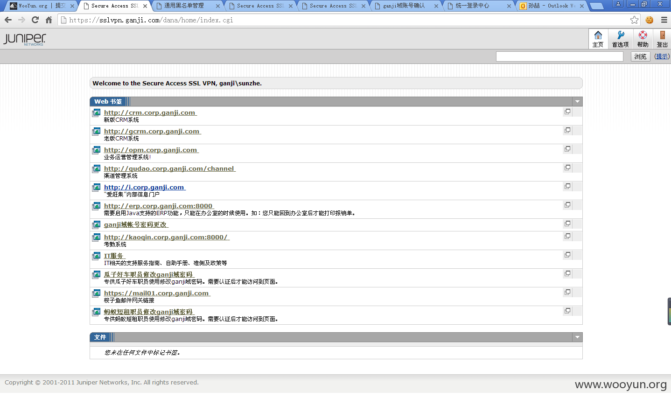
Task: Switch to 孙喆 - Outlook tab
Action: (552, 6)
